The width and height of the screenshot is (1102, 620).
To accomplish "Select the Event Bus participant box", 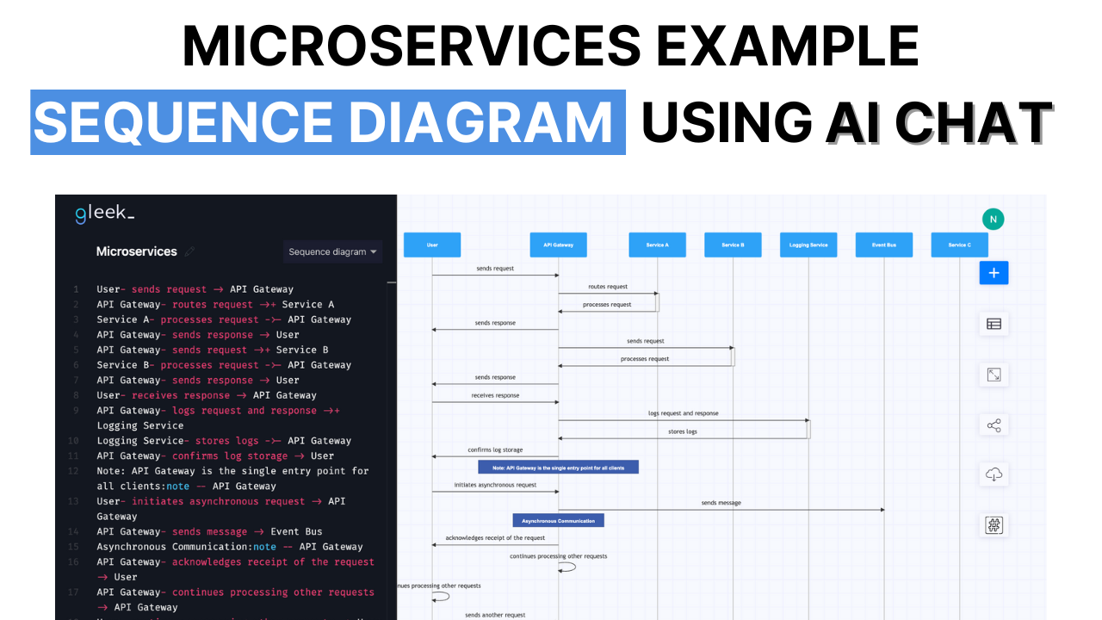I will (884, 245).
